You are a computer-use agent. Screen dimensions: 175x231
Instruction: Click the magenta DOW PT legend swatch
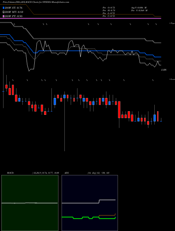pos(4,16)
